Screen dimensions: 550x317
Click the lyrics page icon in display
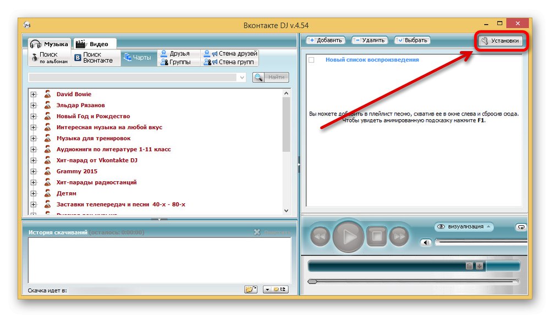[x=469, y=266]
